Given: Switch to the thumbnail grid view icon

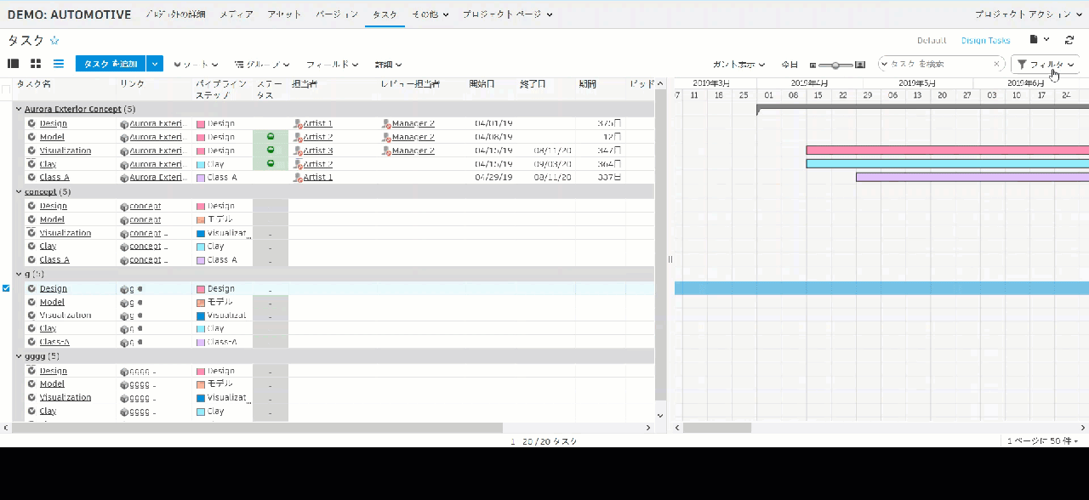Looking at the screenshot, I should [36, 64].
